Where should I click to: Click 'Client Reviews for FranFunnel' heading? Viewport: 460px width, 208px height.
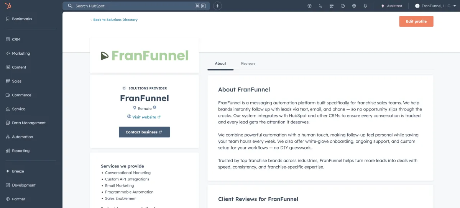point(258,199)
